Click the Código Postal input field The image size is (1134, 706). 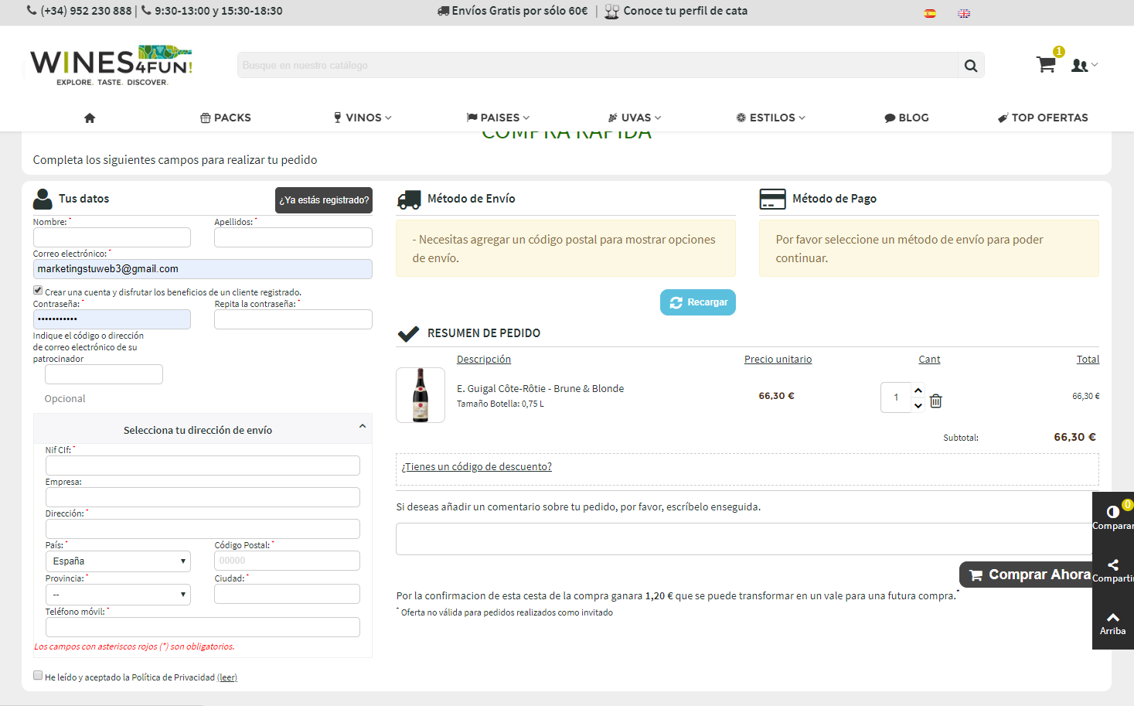pyautogui.click(x=288, y=561)
